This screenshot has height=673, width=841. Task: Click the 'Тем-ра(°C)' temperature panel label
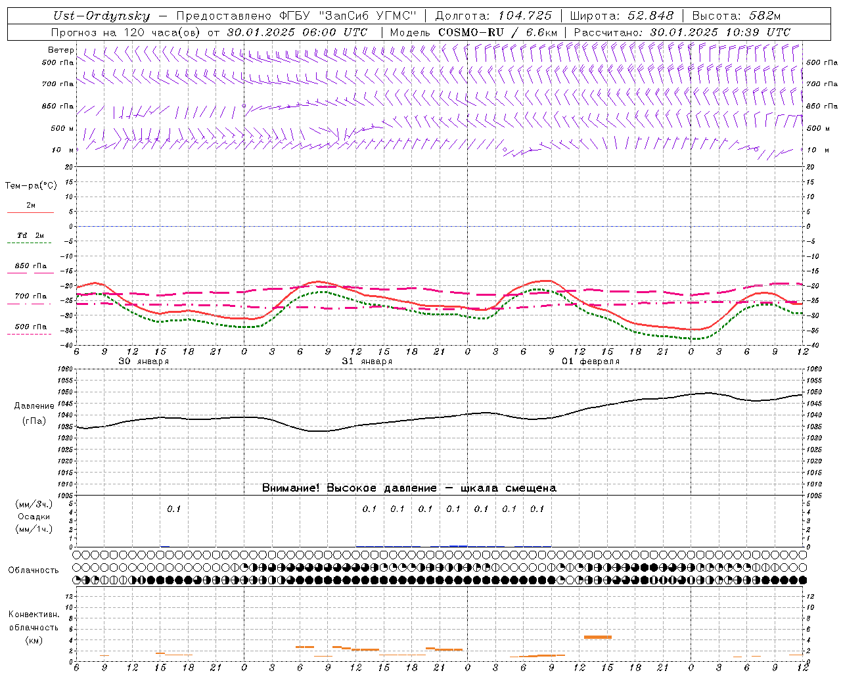[31, 186]
